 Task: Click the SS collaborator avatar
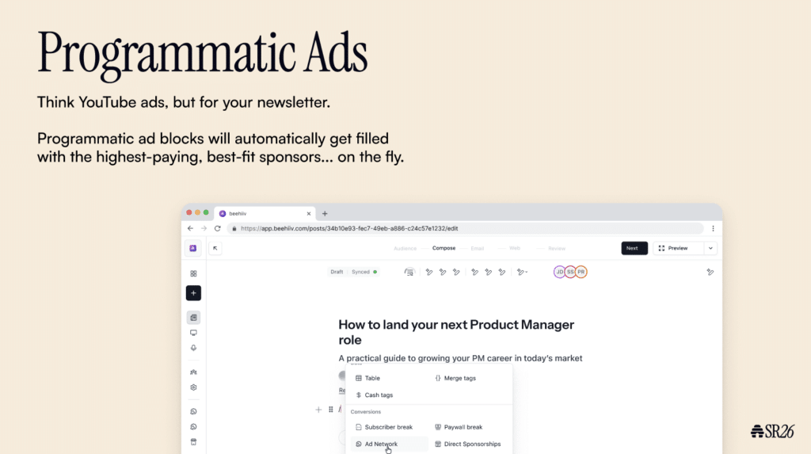(x=570, y=272)
